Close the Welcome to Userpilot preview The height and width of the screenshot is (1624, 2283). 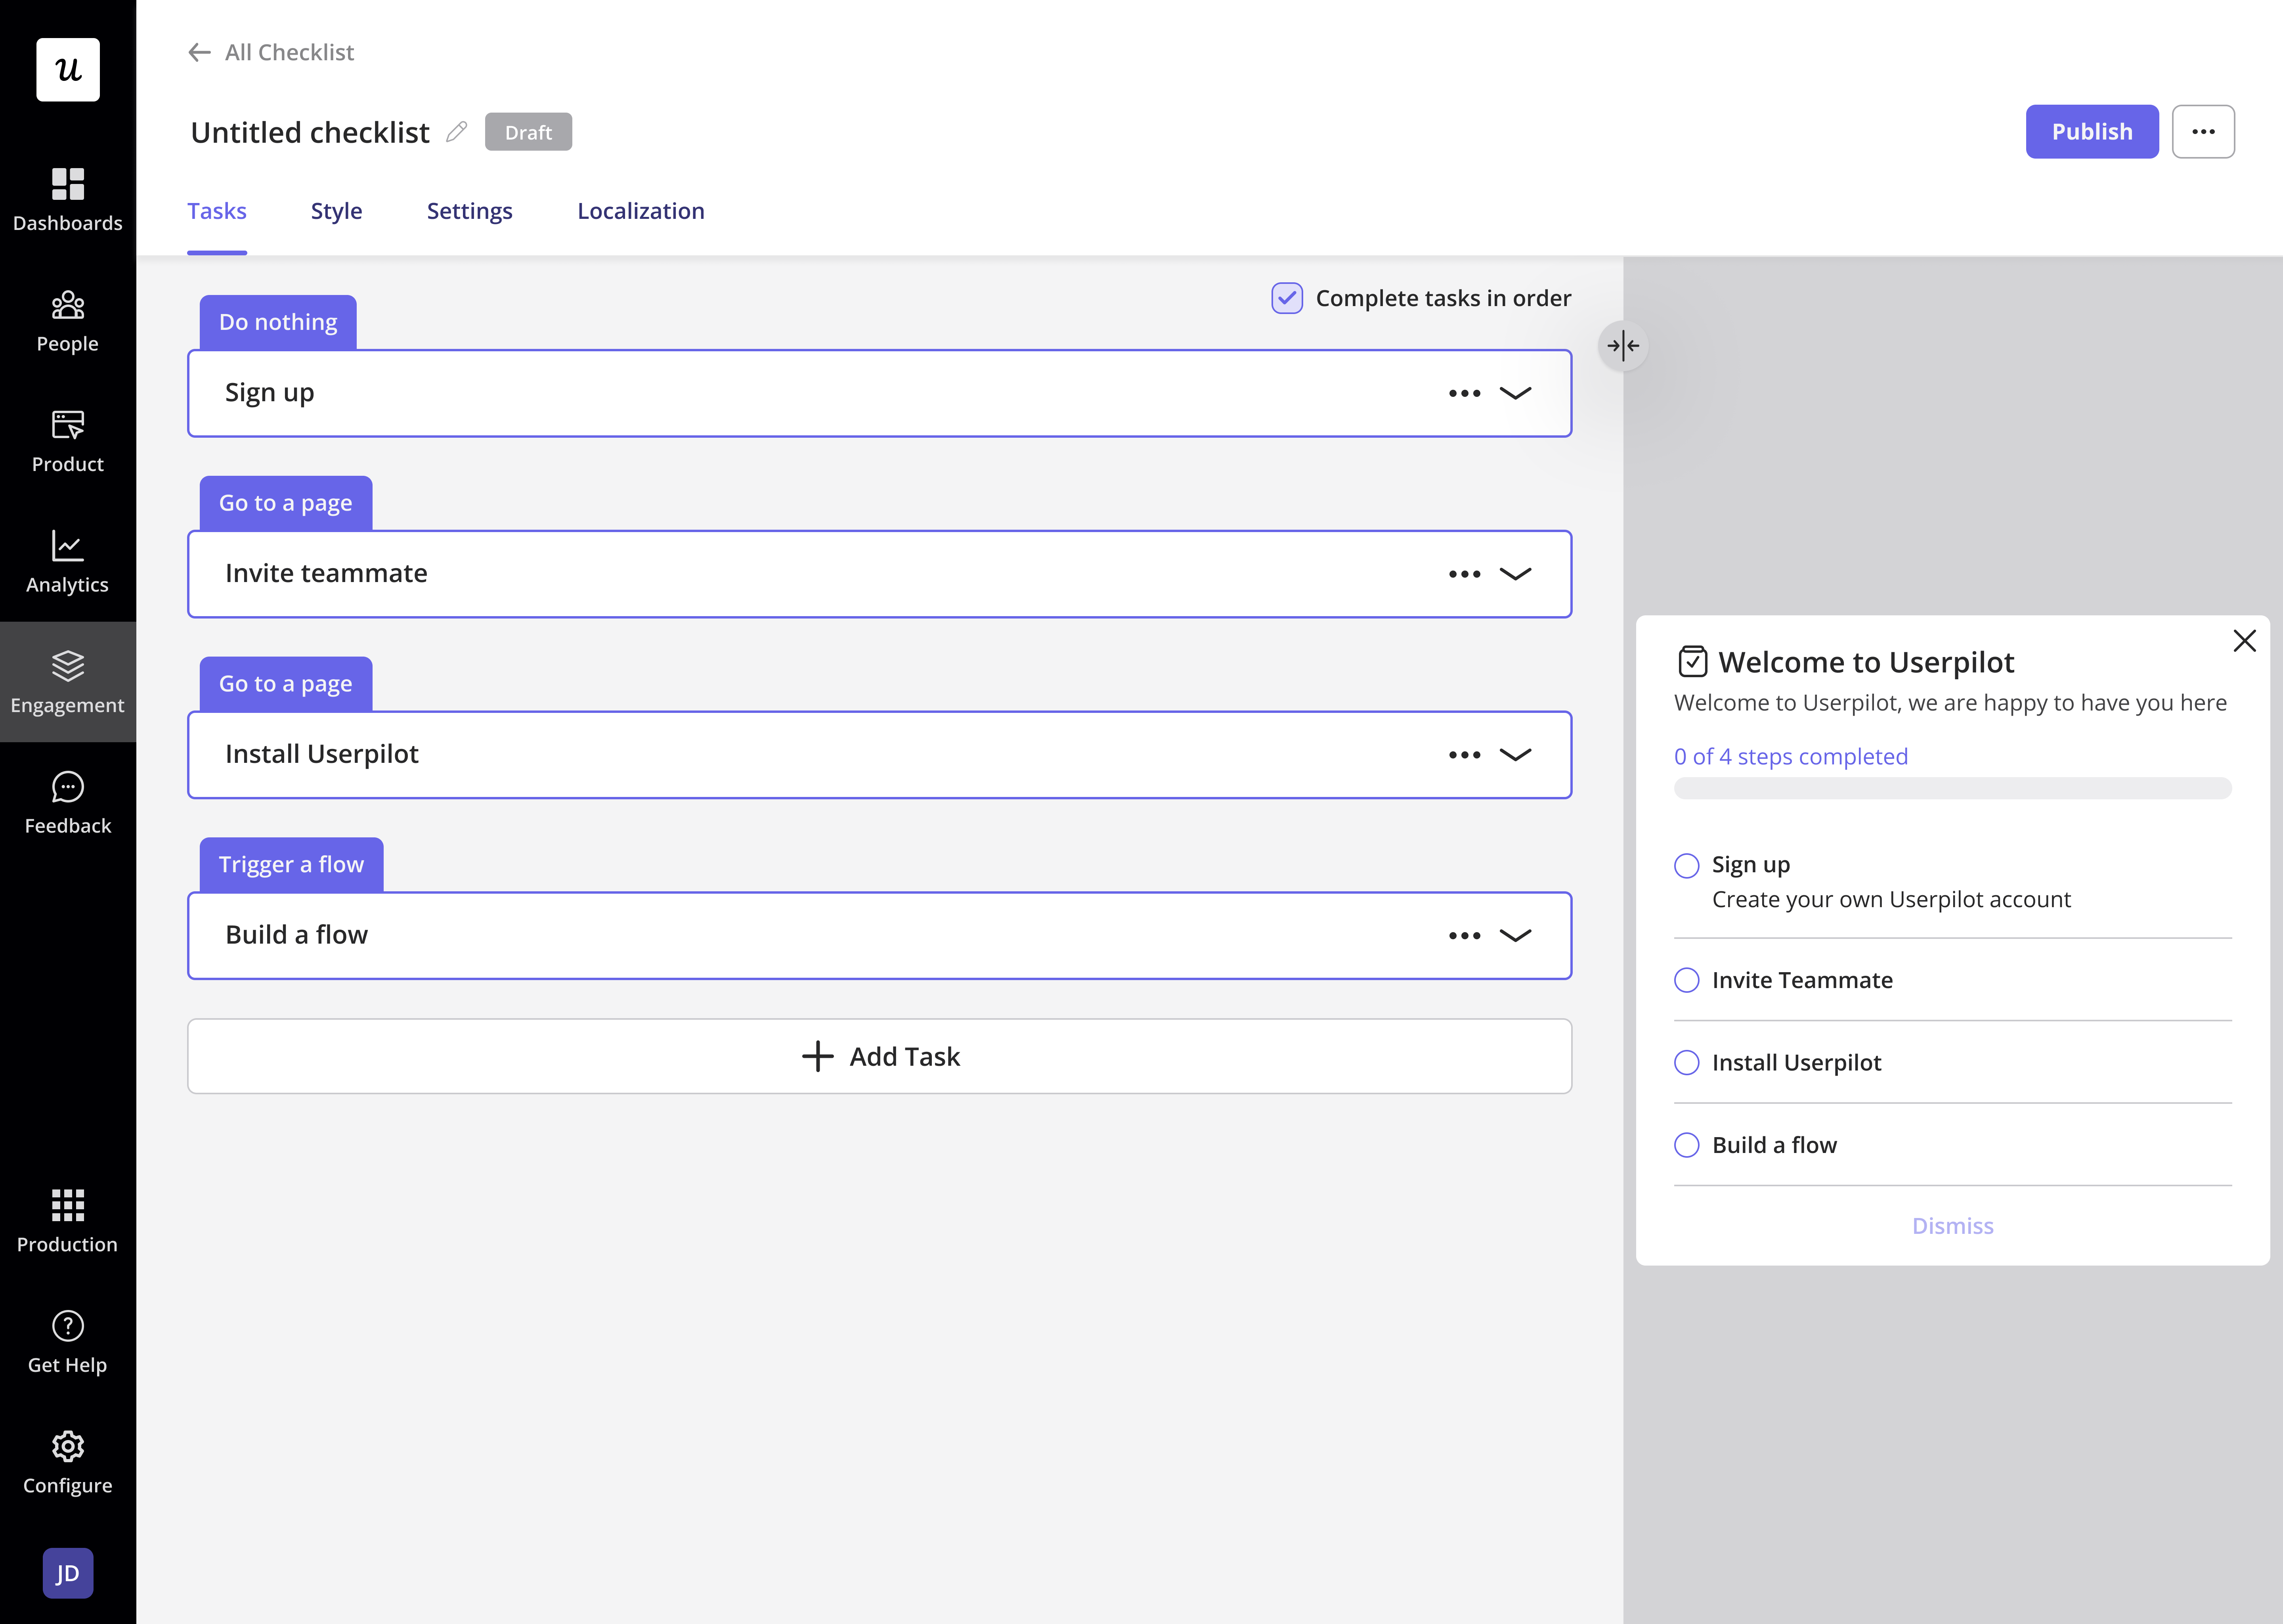pyautogui.click(x=2245, y=641)
